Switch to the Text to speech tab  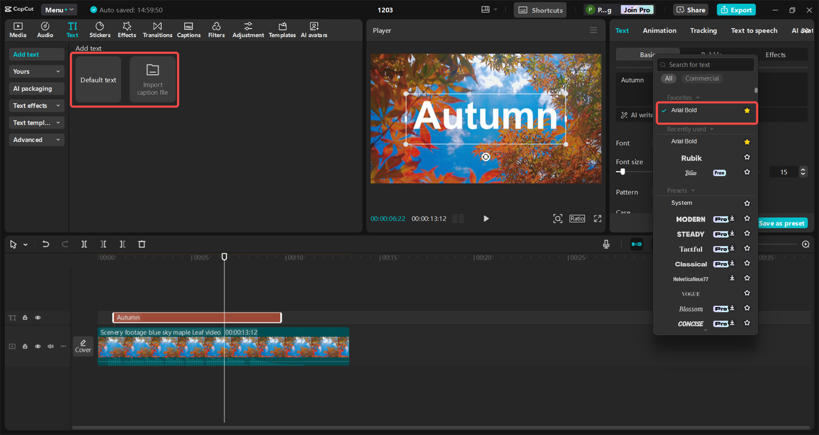pos(754,31)
